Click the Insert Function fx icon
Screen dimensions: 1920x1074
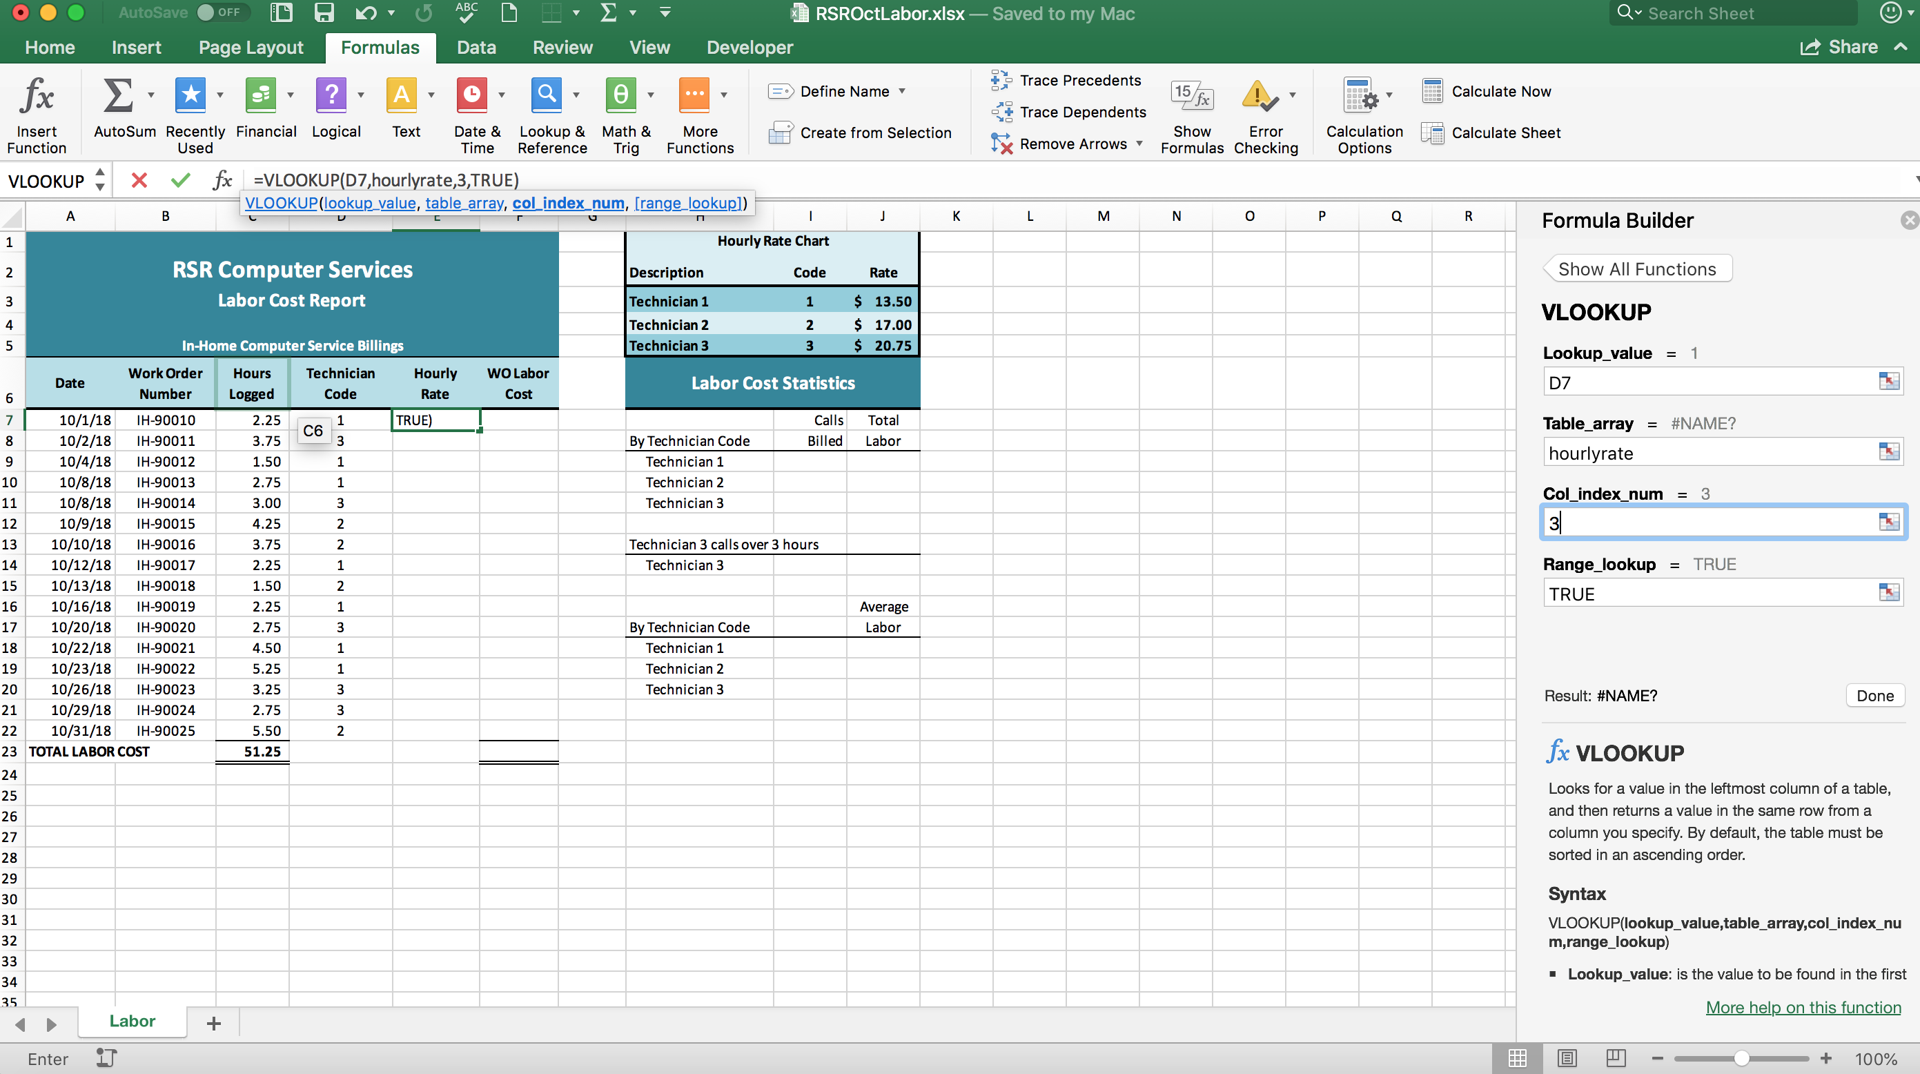point(36,96)
